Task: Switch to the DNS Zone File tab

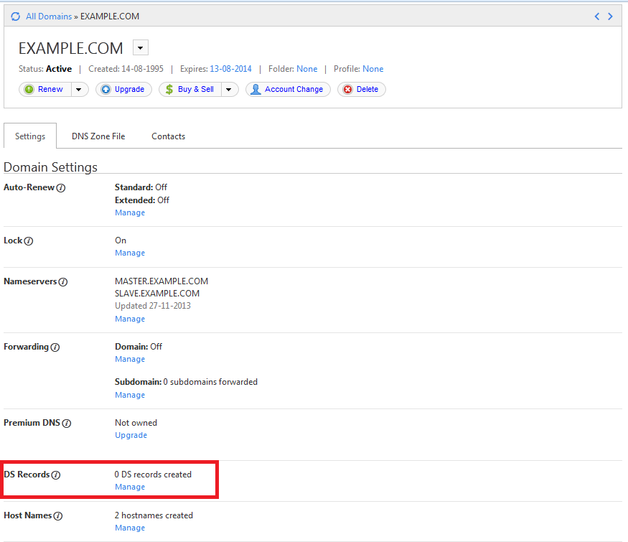Action: (98, 136)
